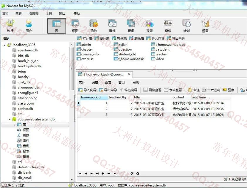Select the booksystemdb database
This screenshot has width=247, height=188.
27,66
